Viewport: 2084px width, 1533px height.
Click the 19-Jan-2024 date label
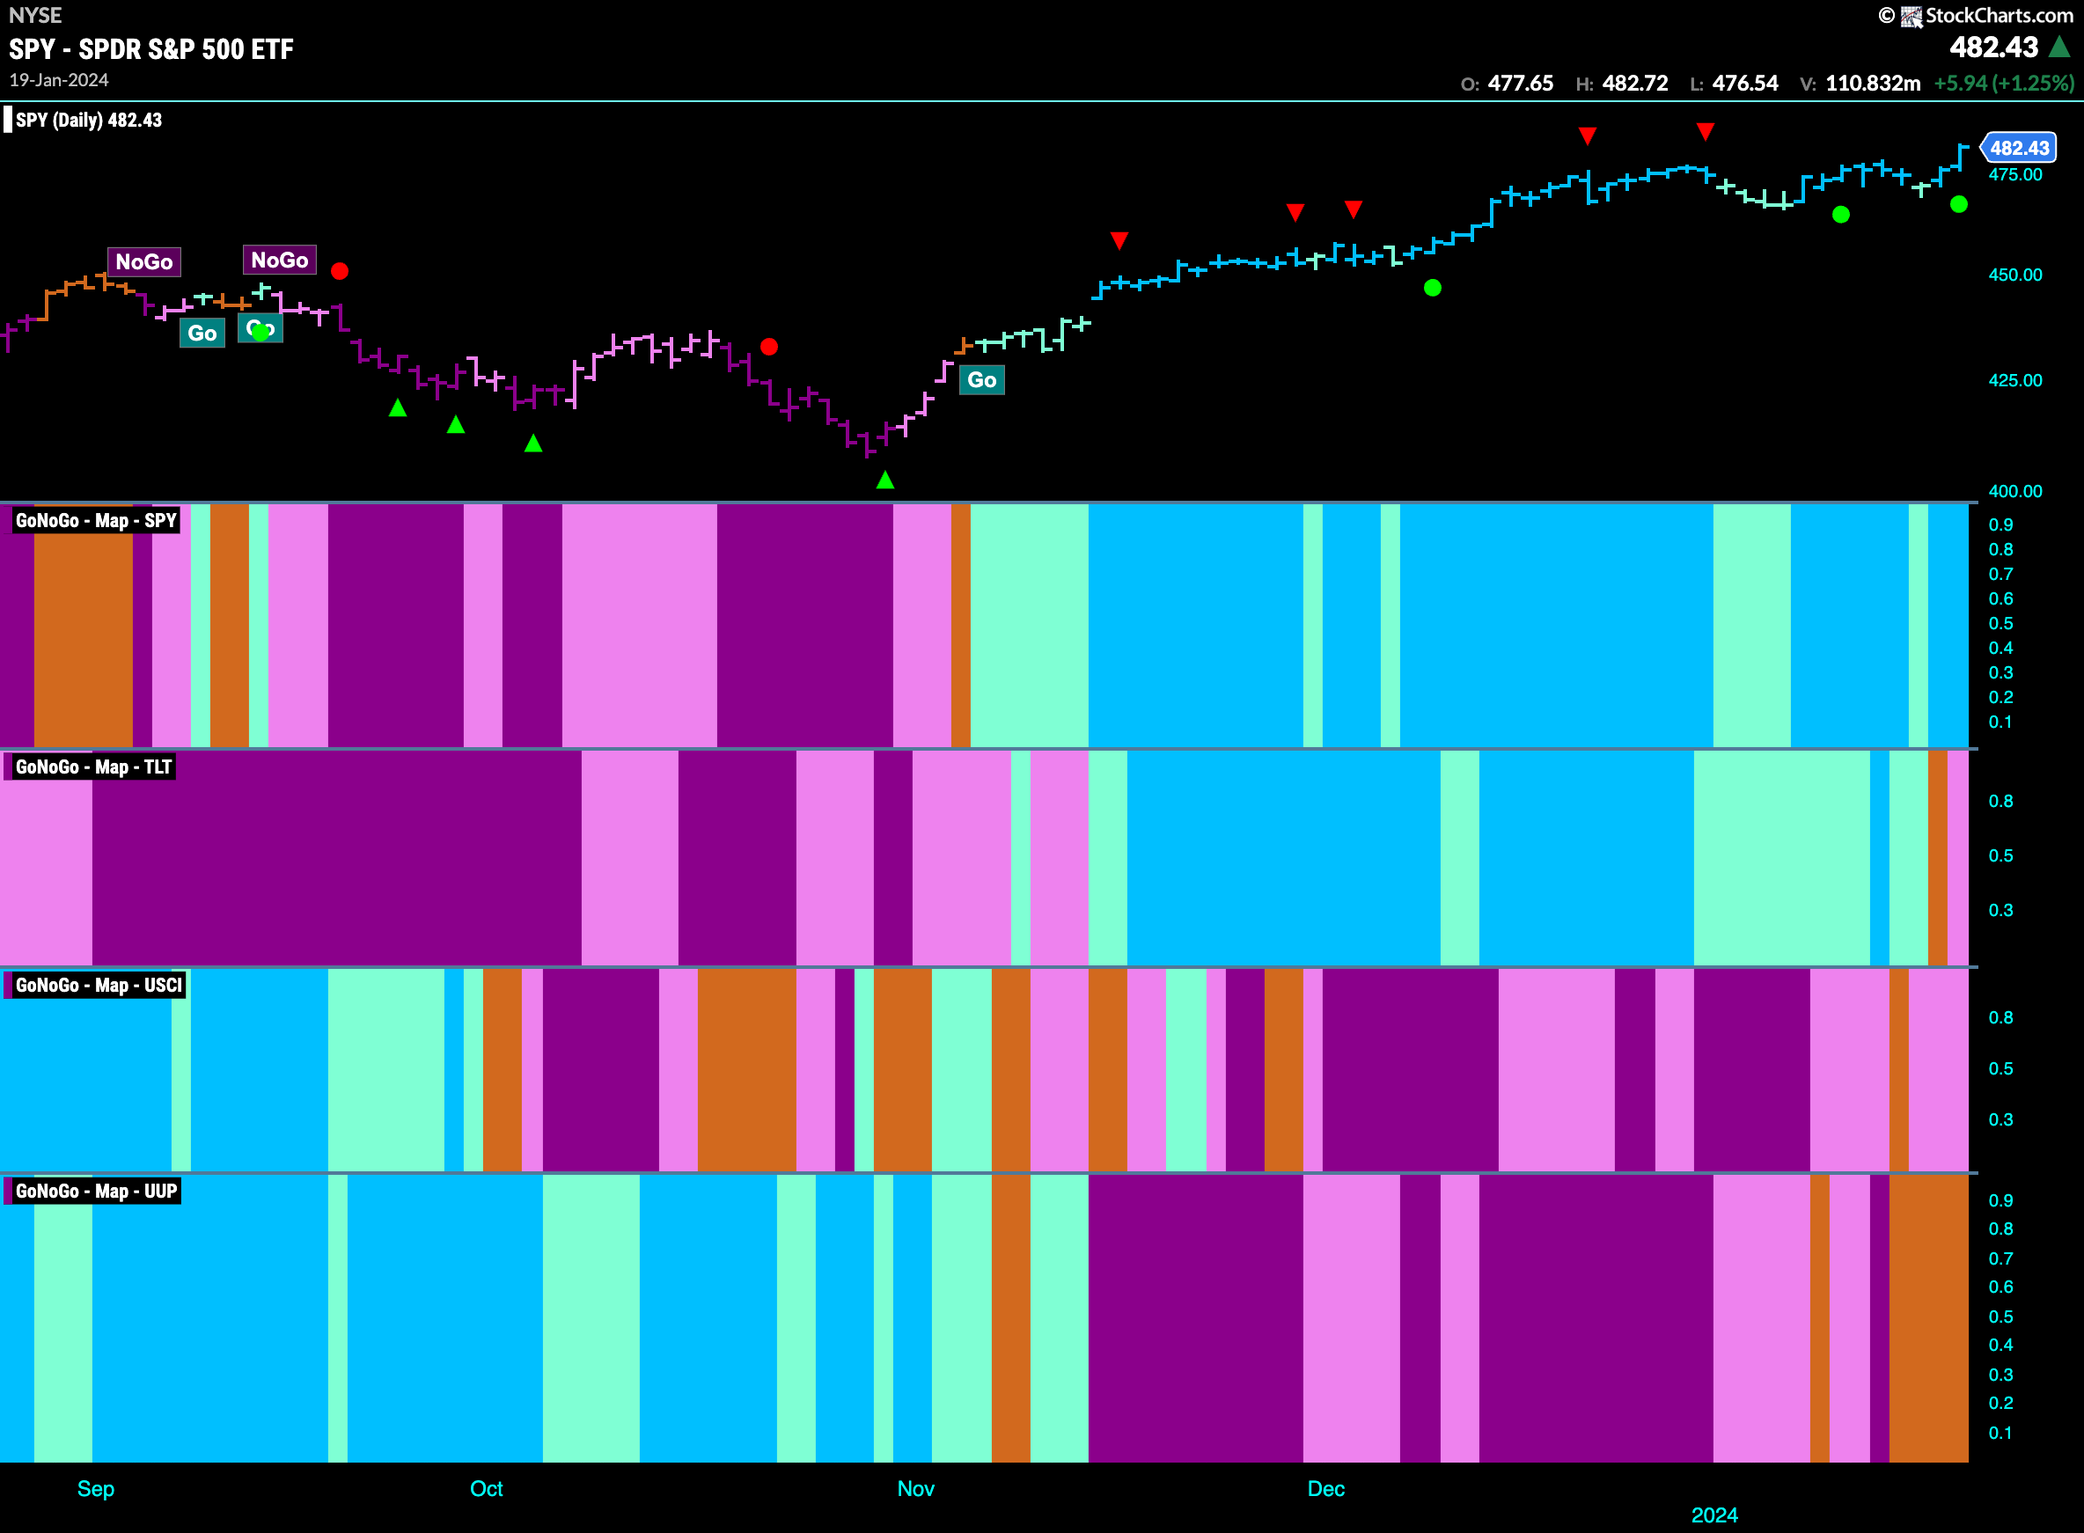click(58, 80)
